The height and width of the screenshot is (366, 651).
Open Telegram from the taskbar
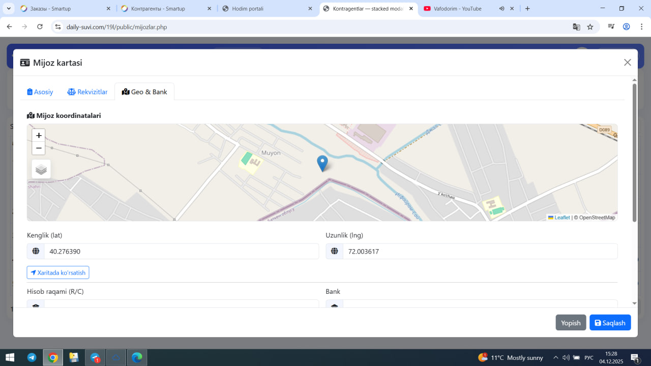click(x=32, y=357)
